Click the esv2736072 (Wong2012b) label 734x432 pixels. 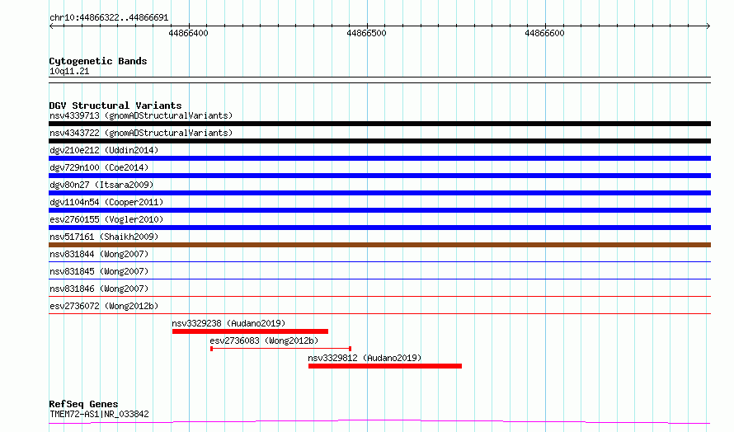coord(104,306)
